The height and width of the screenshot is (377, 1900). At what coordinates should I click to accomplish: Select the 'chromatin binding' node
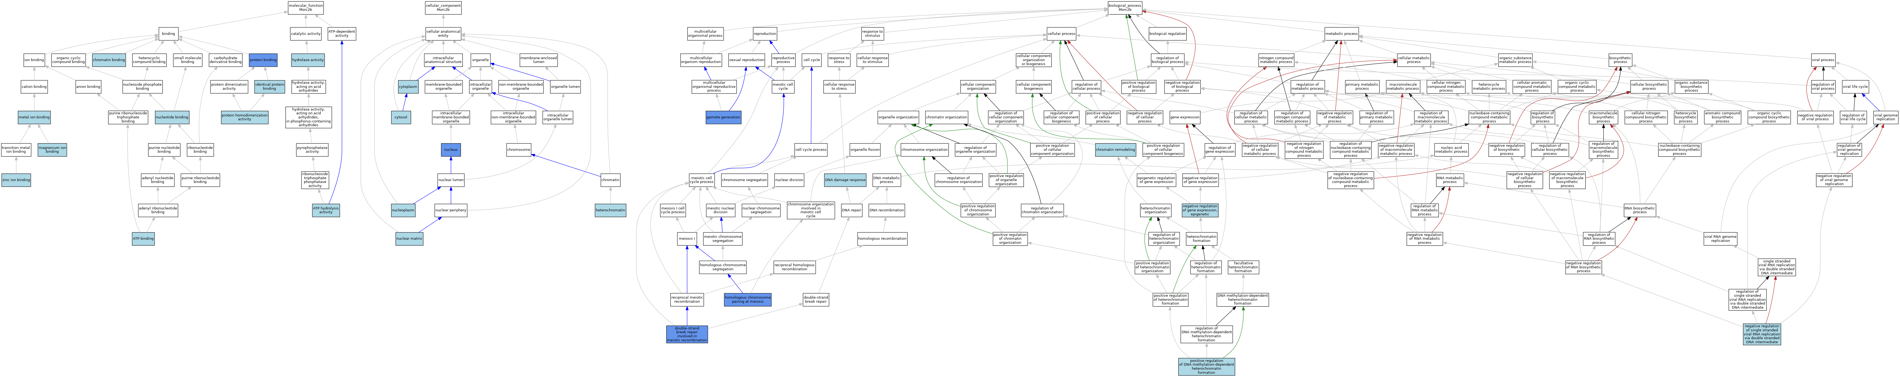pos(109,60)
